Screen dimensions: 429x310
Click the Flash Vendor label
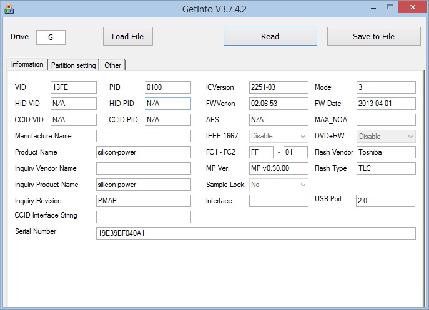pos(334,152)
